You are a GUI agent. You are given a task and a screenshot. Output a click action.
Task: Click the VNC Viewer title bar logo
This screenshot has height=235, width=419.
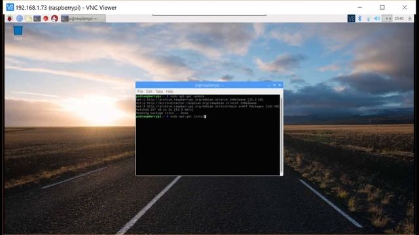pyautogui.click(x=10, y=7)
